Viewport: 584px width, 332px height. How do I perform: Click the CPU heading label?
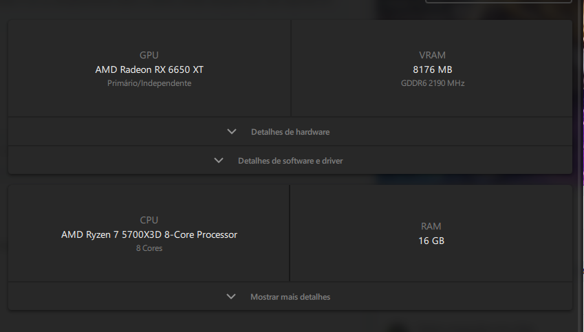(x=149, y=220)
